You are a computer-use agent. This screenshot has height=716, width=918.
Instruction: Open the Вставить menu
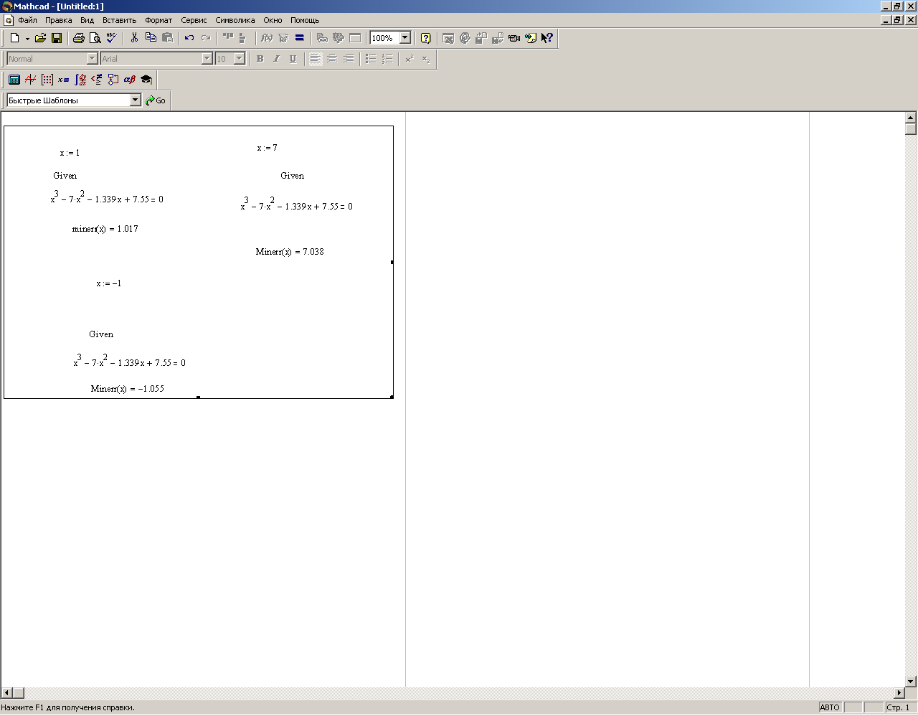click(x=120, y=20)
